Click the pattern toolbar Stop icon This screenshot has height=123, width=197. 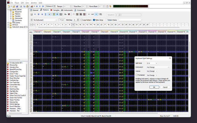(42, 14)
